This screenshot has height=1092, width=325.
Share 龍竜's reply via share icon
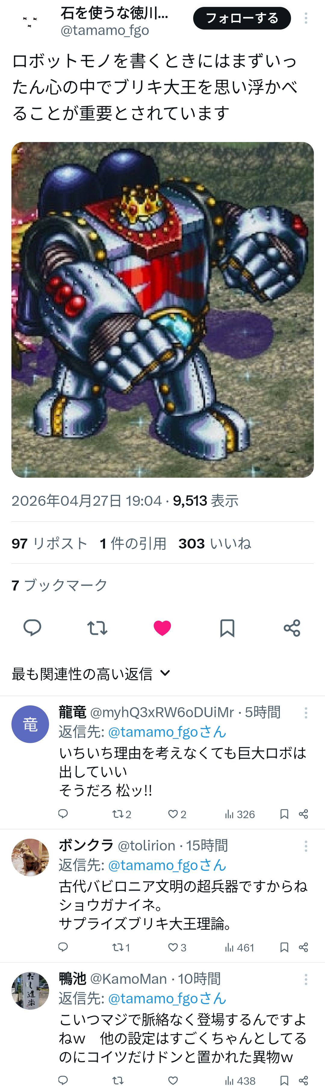tap(303, 814)
